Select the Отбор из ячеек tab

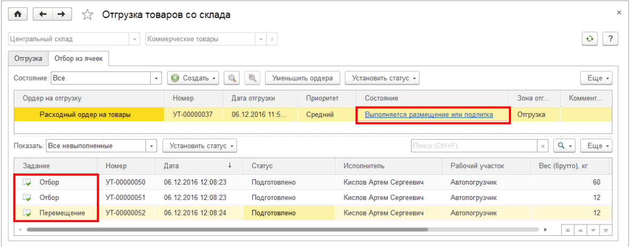pos(79,58)
